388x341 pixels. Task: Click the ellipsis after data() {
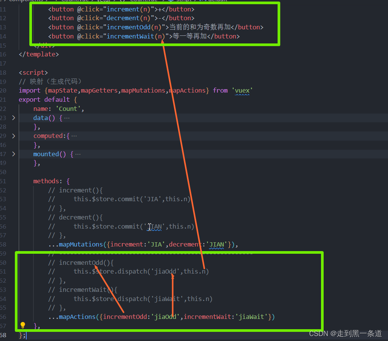(67, 118)
